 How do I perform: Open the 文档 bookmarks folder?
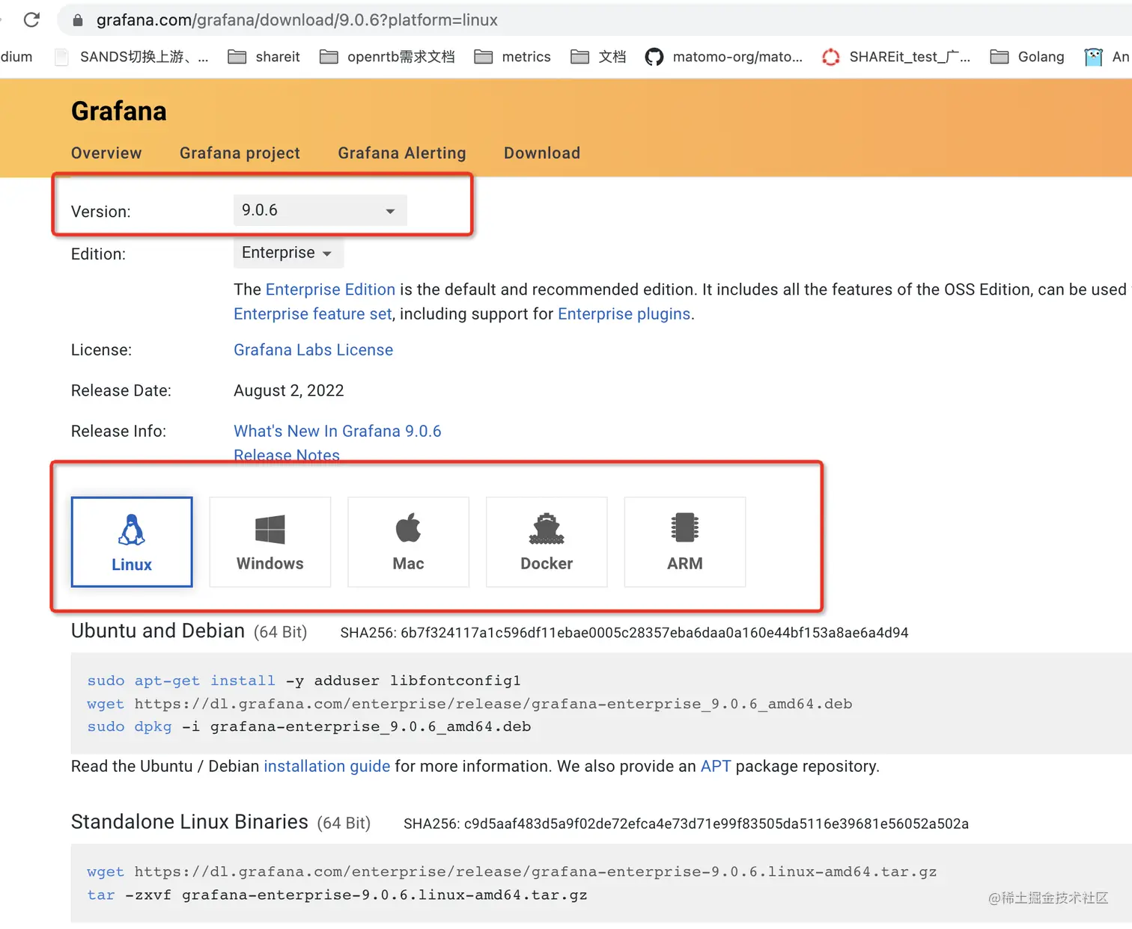coord(598,57)
